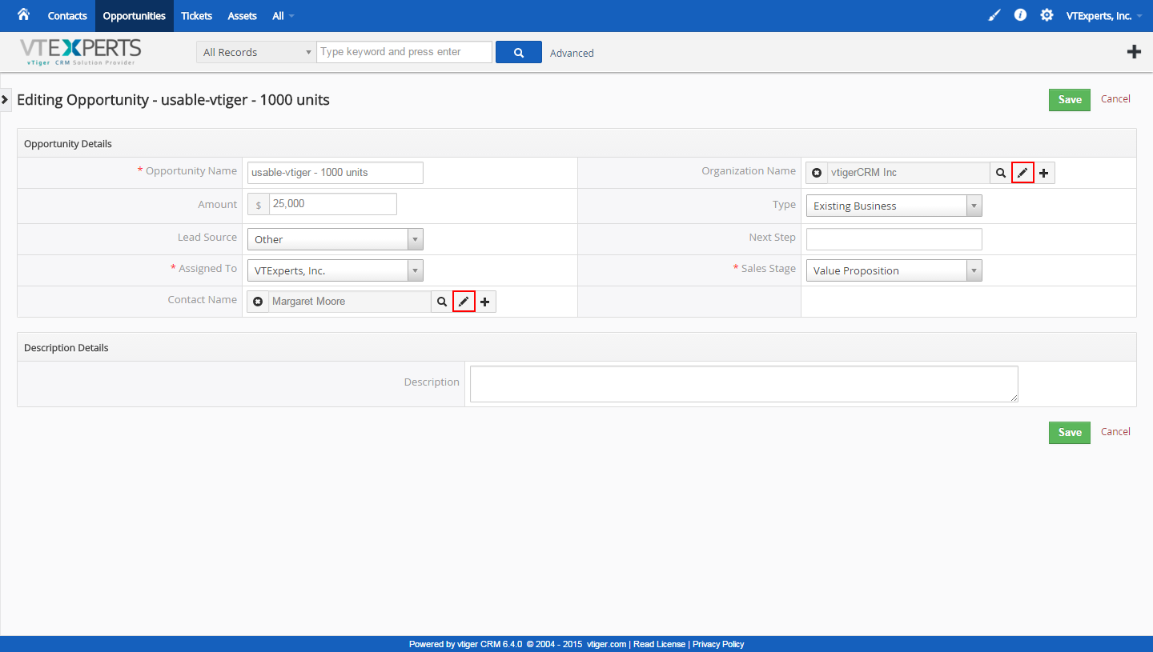This screenshot has height=652, width=1153.
Task: Open Privacy Policy footer link
Action: point(718,644)
